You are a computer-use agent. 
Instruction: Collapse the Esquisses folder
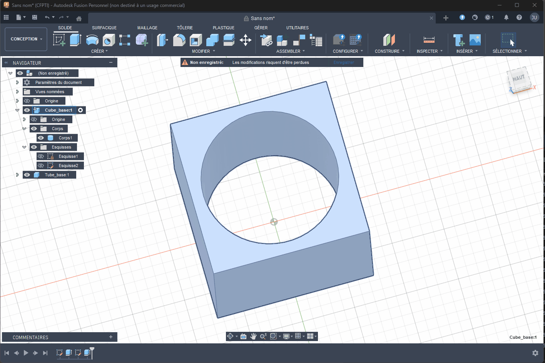[24, 147]
